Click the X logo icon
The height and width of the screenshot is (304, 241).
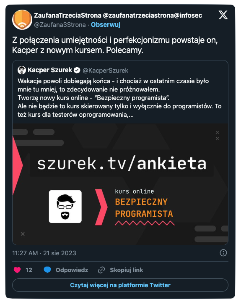[223, 15]
